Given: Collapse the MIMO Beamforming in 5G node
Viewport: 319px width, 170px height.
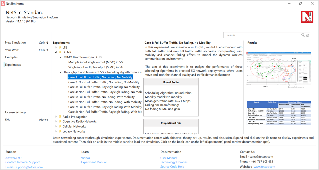Looking at the screenshot, I should pos(61,57).
